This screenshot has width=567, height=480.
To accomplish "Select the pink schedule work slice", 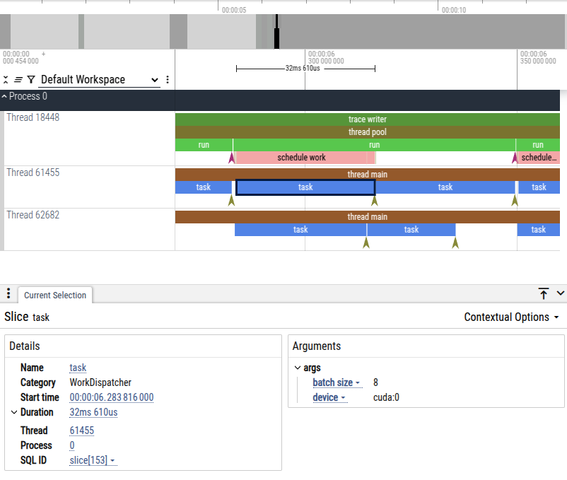I will pos(302,158).
